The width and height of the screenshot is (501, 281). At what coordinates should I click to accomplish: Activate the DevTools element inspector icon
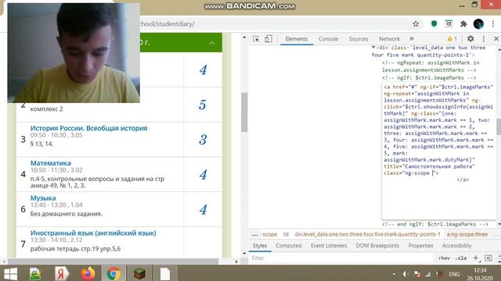[256, 39]
